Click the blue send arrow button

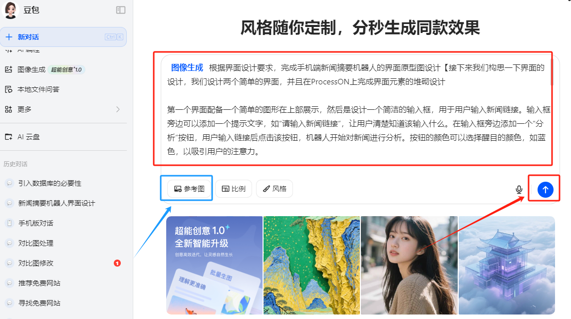click(x=545, y=189)
